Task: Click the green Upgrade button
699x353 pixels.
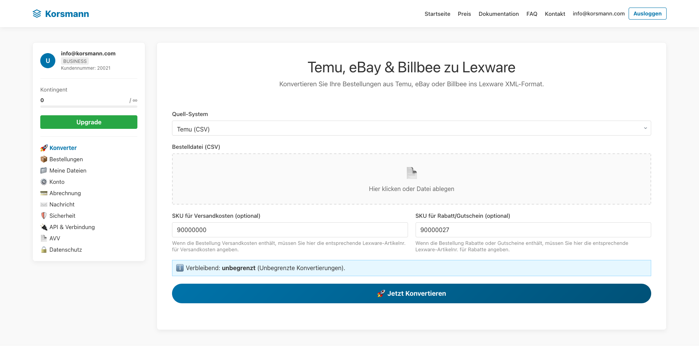Action: (89, 122)
